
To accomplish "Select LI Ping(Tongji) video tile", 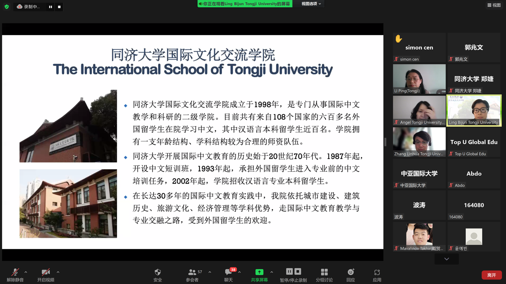I will (x=419, y=79).
